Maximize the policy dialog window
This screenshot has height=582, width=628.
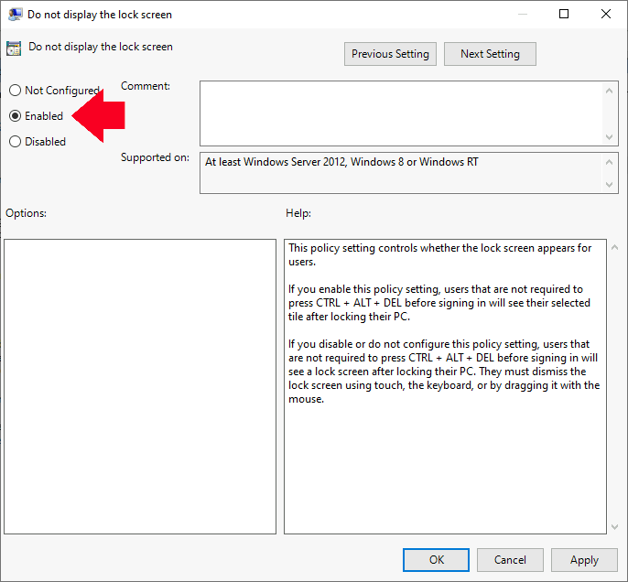[564, 14]
